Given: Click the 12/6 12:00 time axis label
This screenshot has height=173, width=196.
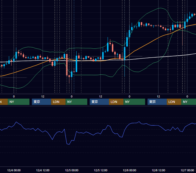Looking at the screenshot, I should 158,170.
